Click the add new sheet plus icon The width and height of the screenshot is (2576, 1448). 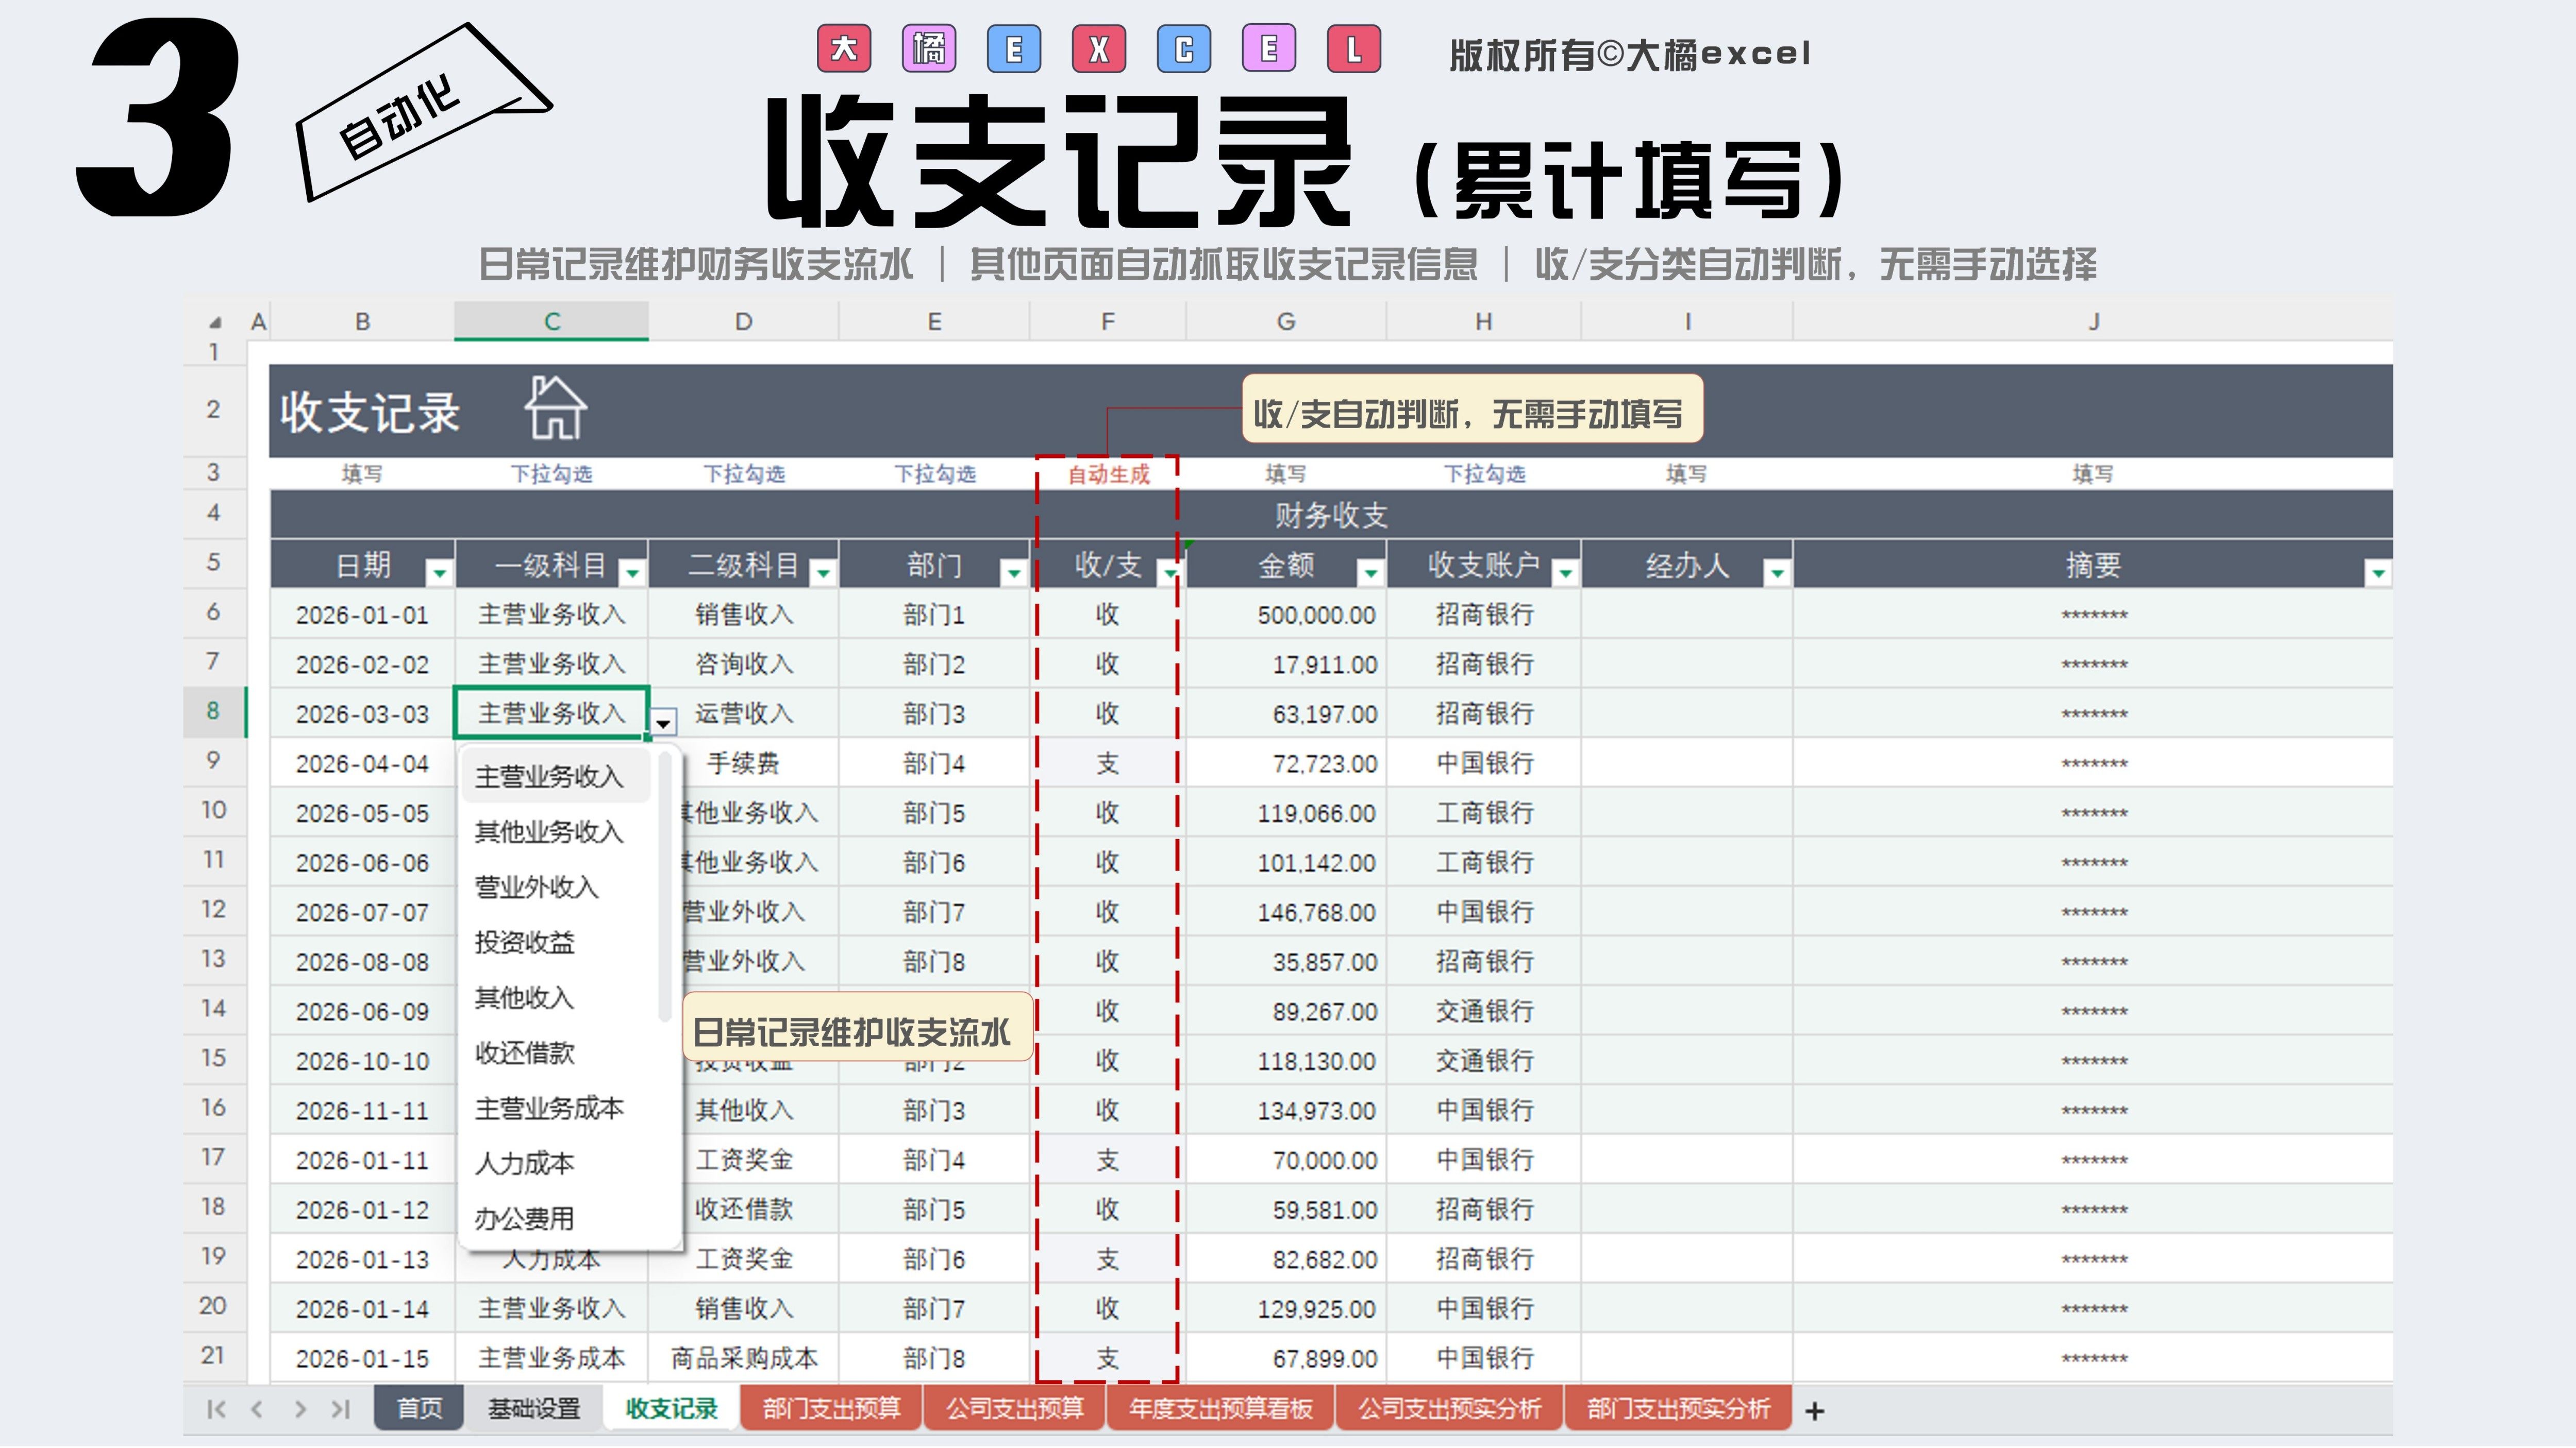[1814, 1410]
